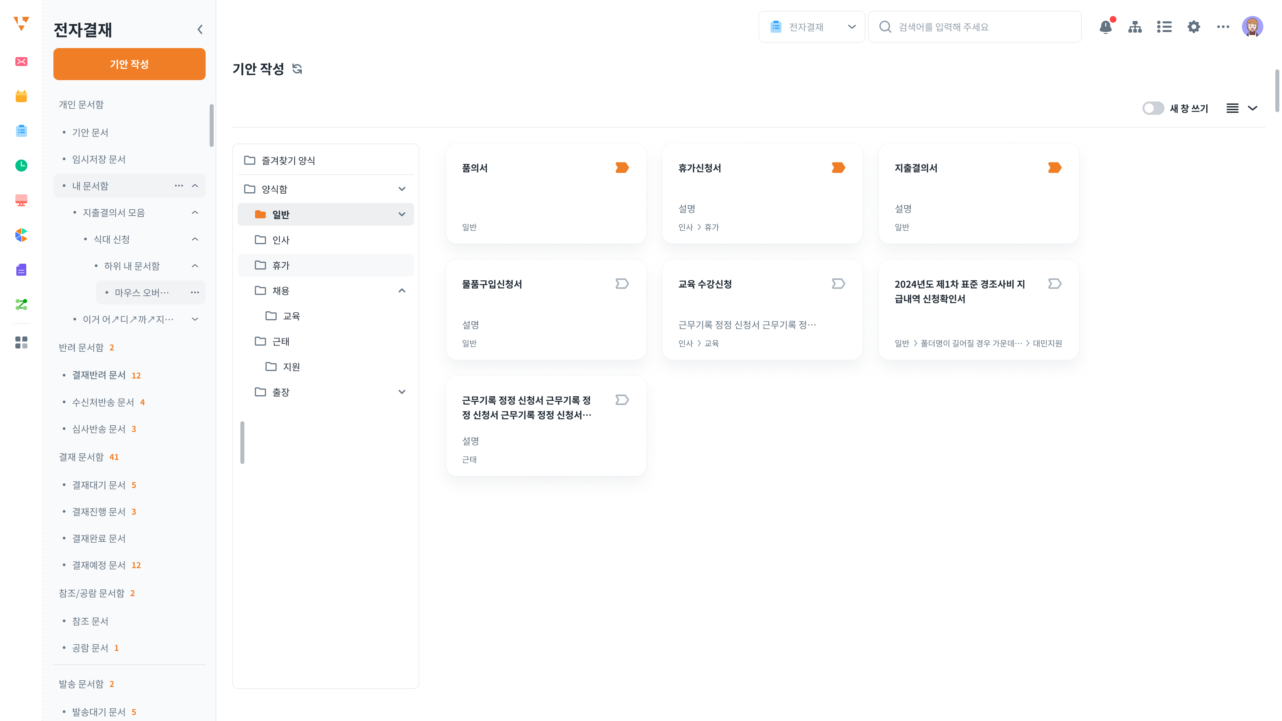Click the form folder tree scrollbar
1282x721 pixels.
[x=242, y=442]
